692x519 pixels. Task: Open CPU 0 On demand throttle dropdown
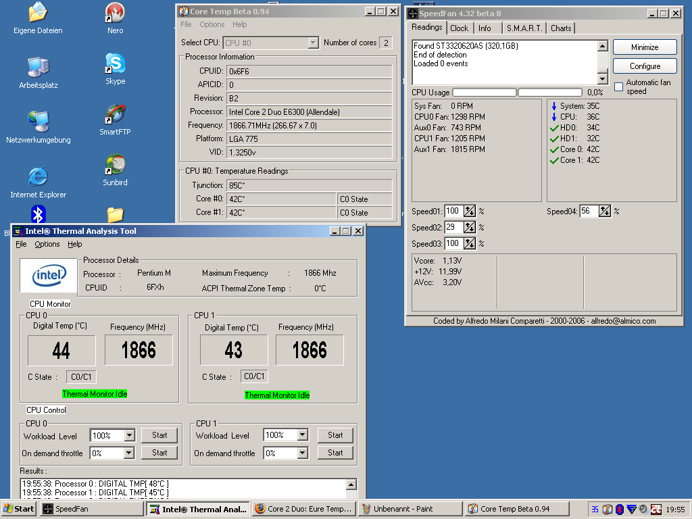coord(128,453)
